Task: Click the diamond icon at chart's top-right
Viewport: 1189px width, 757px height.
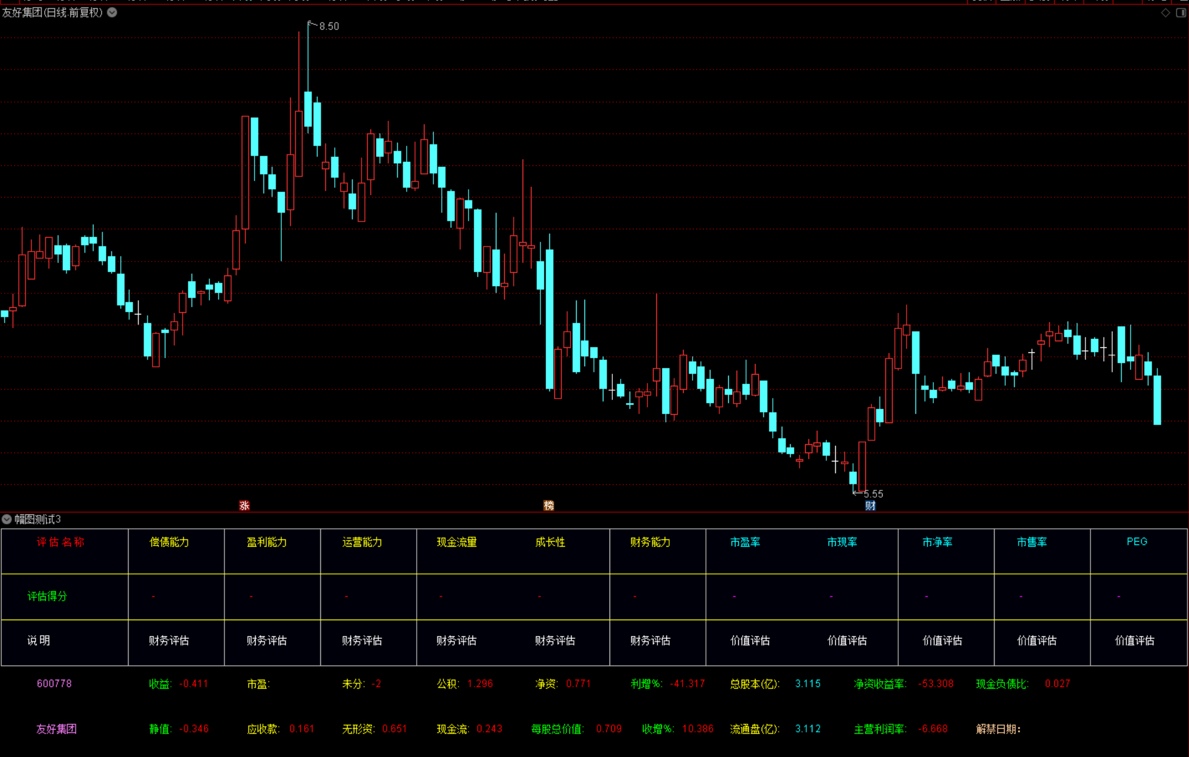Action: [1165, 12]
